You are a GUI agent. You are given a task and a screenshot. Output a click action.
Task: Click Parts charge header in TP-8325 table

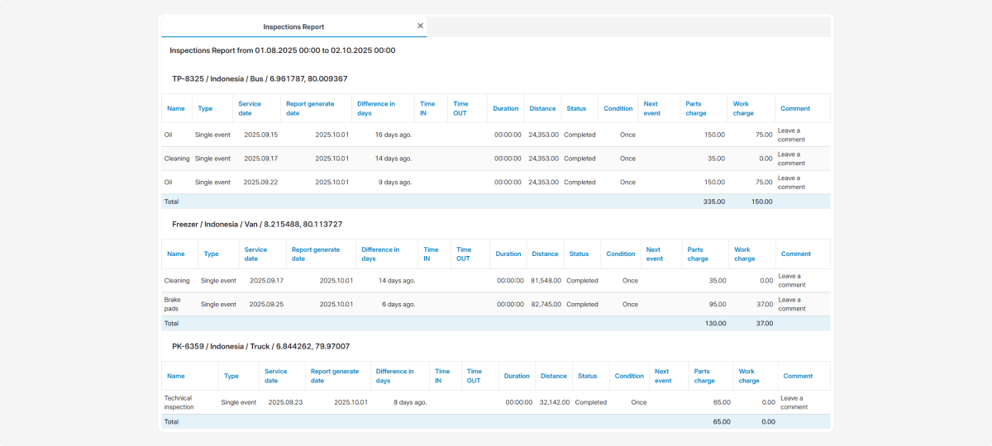(694, 108)
